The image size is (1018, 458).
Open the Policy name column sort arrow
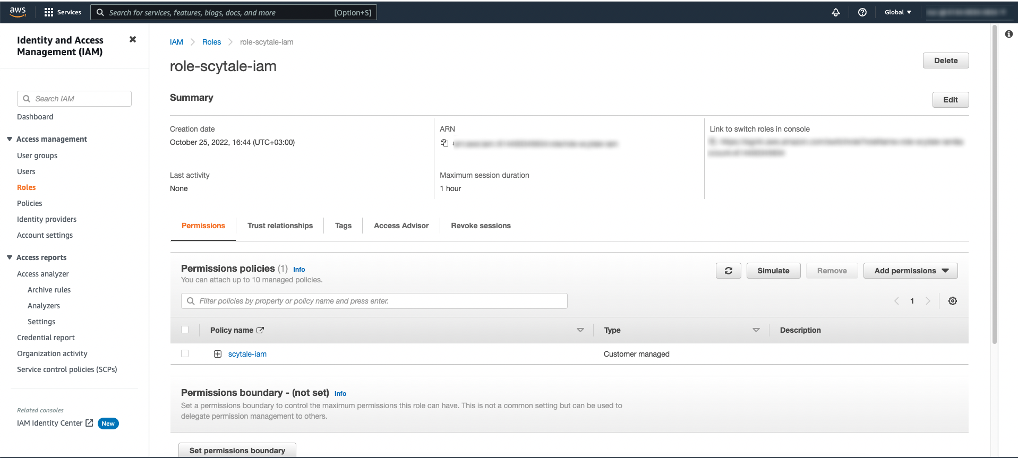coord(580,330)
